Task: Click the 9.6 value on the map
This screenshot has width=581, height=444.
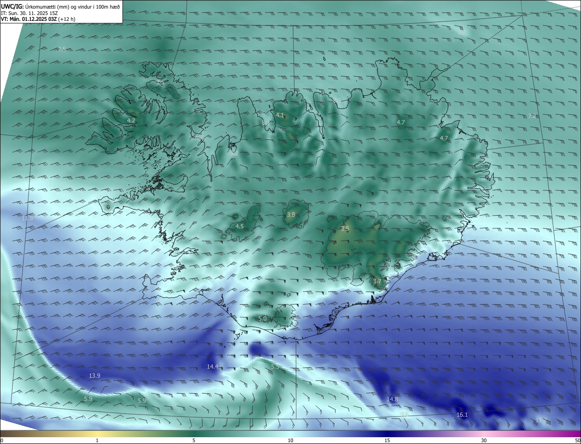Action: (404, 414)
